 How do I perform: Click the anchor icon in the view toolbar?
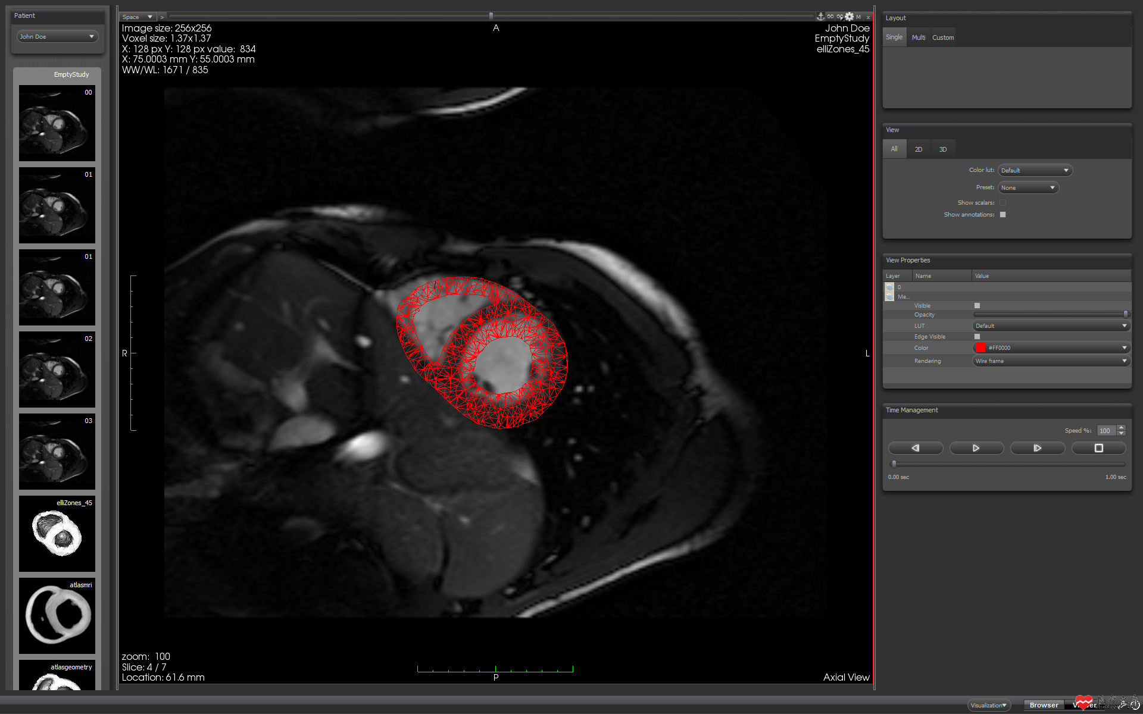(x=821, y=17)
